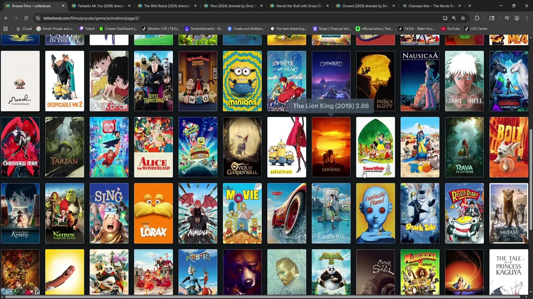The width and height of the screenshot is (533, 299).
Task: Open the Chrome profile avatar
Action: tap(517, 18)
